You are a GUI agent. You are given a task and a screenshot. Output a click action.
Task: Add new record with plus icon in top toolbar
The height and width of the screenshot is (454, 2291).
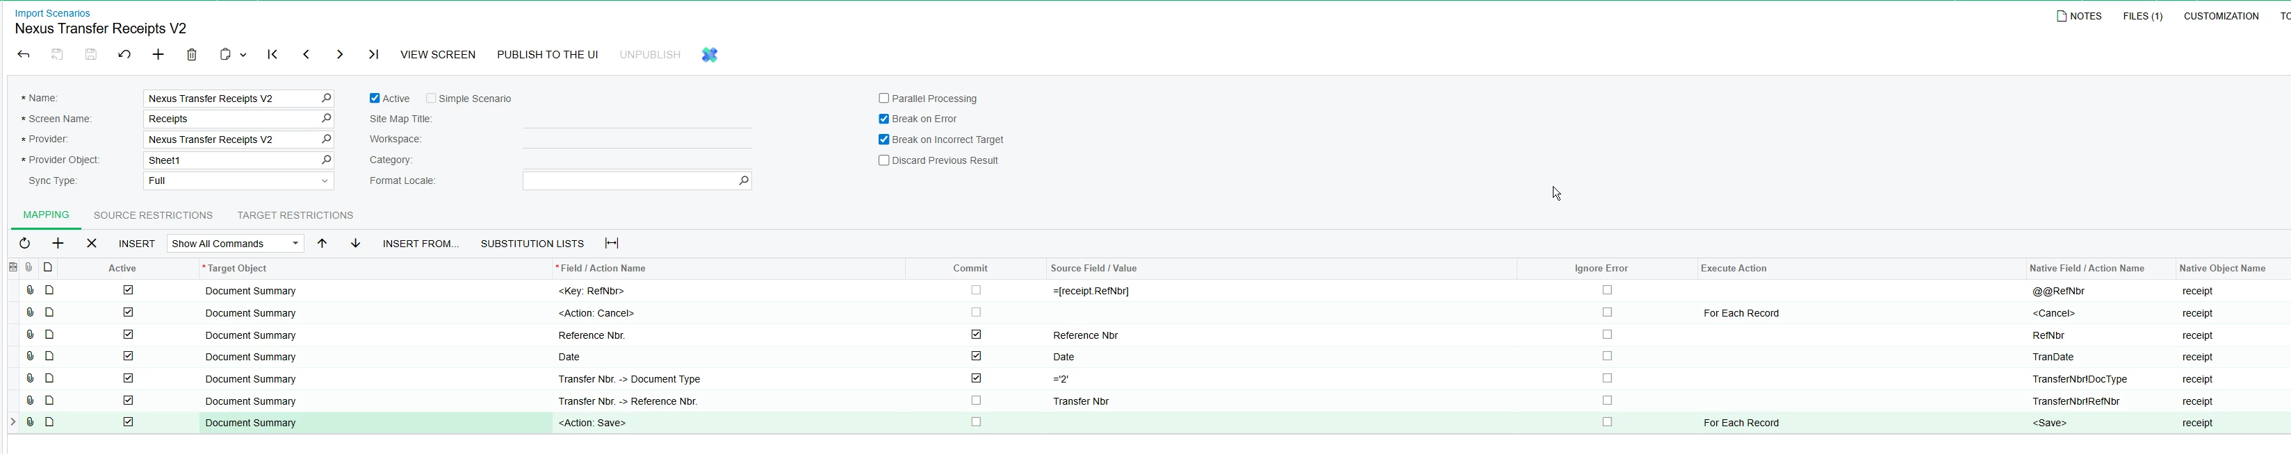tap(158, 55)
